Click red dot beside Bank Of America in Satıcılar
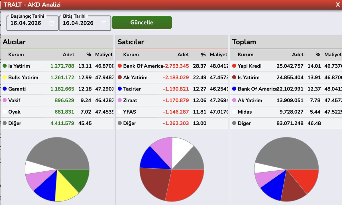The width and height of the screenshot is (342, 205). 120,66
